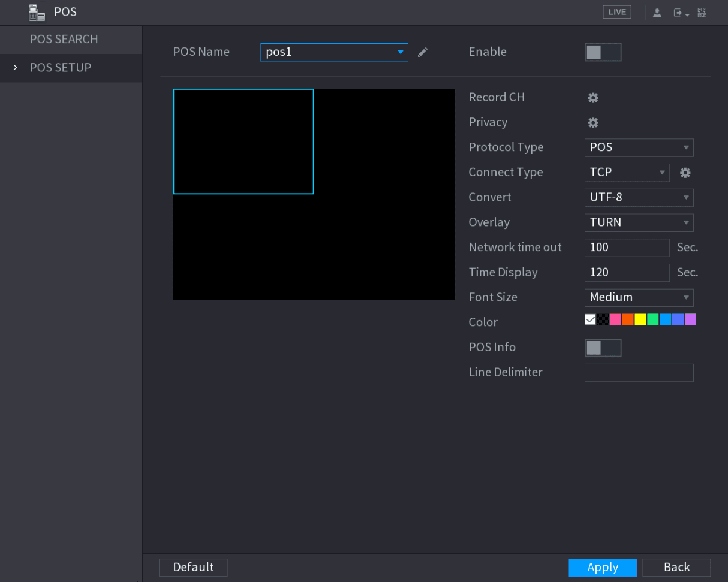
Task: Toggle the POS Info switch
Action: (603, 348)
